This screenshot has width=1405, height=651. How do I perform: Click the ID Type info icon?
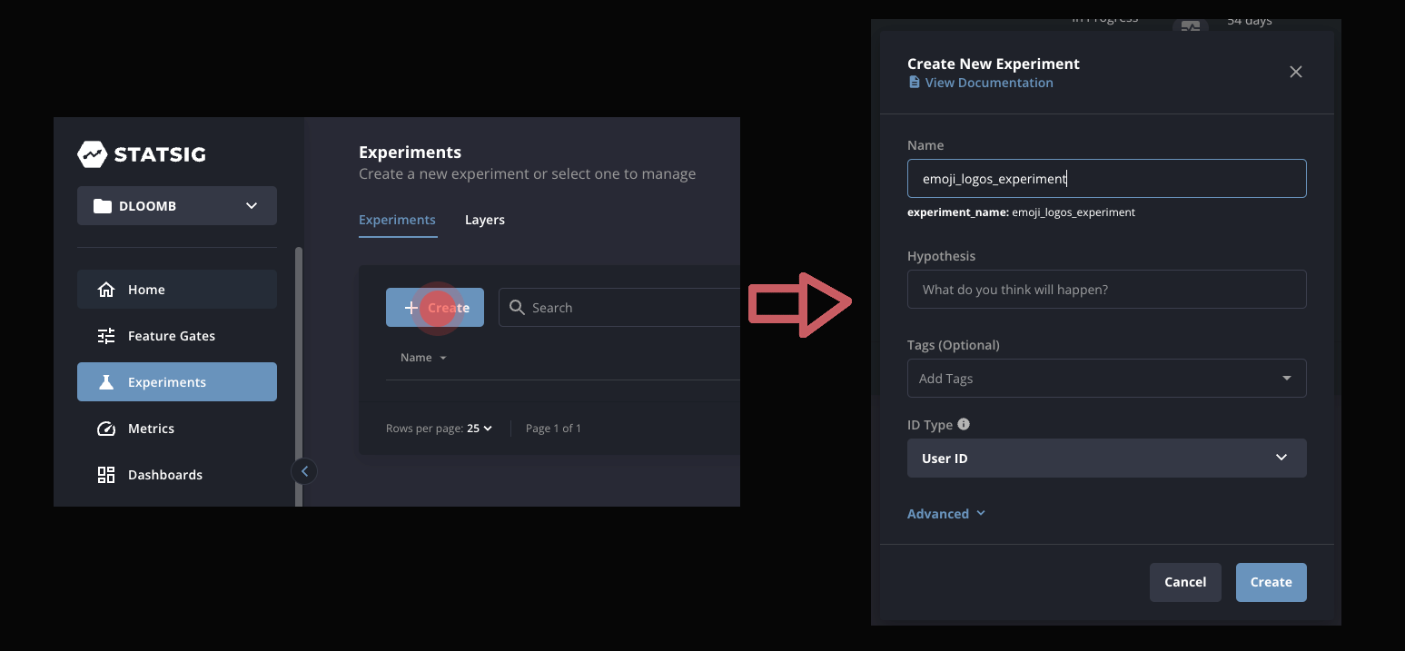point(964,424)
